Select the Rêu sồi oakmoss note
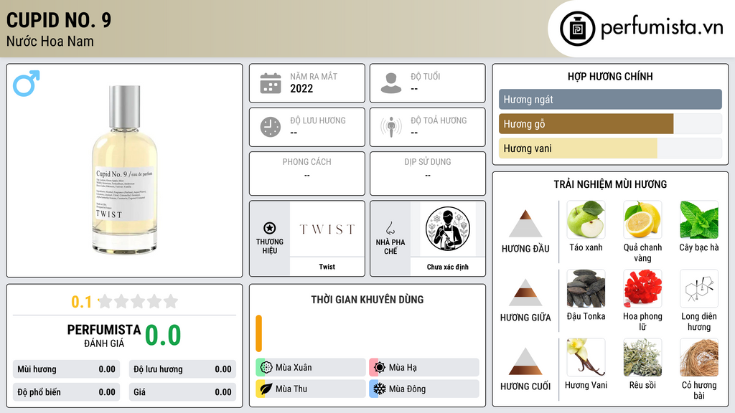Viewport: 735px width, 413px height. 642,357
